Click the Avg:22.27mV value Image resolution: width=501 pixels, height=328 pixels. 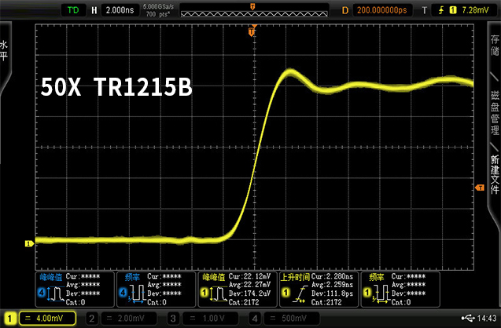pyautogui.click(x=250, y=285)
